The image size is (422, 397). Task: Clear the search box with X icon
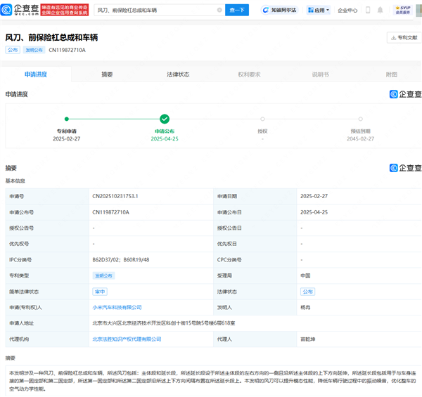point(219,11)
